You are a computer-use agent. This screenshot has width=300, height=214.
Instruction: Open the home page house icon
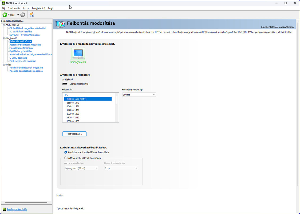coord(32,14)
